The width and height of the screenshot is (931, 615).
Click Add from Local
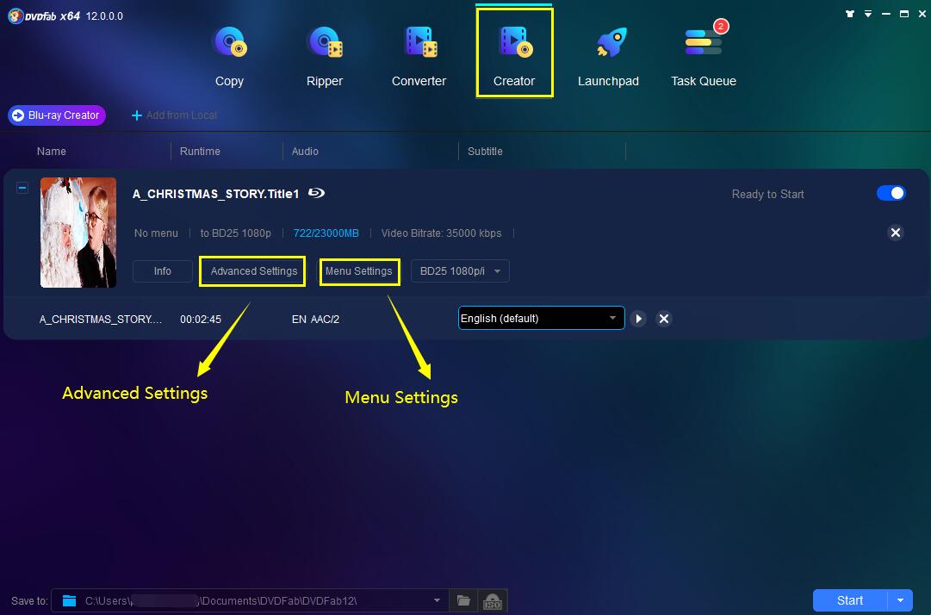pyautogui.click(x=174, y=115)
